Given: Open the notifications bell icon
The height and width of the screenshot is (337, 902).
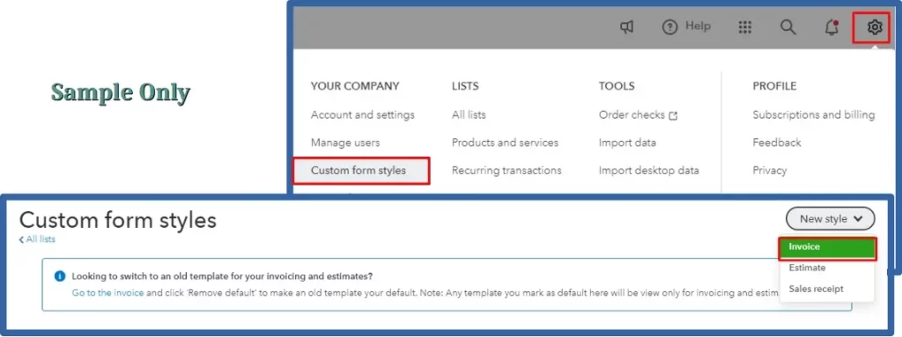Looking at the screenshot, I should [832, 27].
